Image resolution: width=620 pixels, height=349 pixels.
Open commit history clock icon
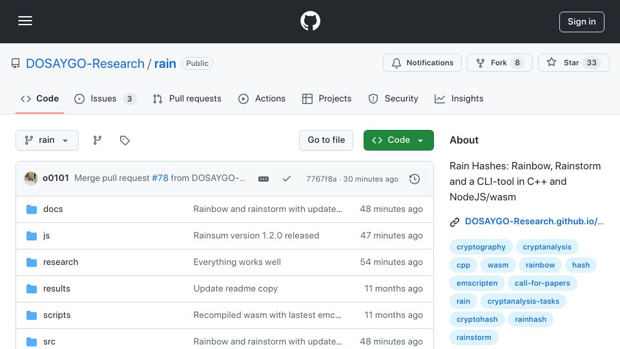[x=415, y=179]
